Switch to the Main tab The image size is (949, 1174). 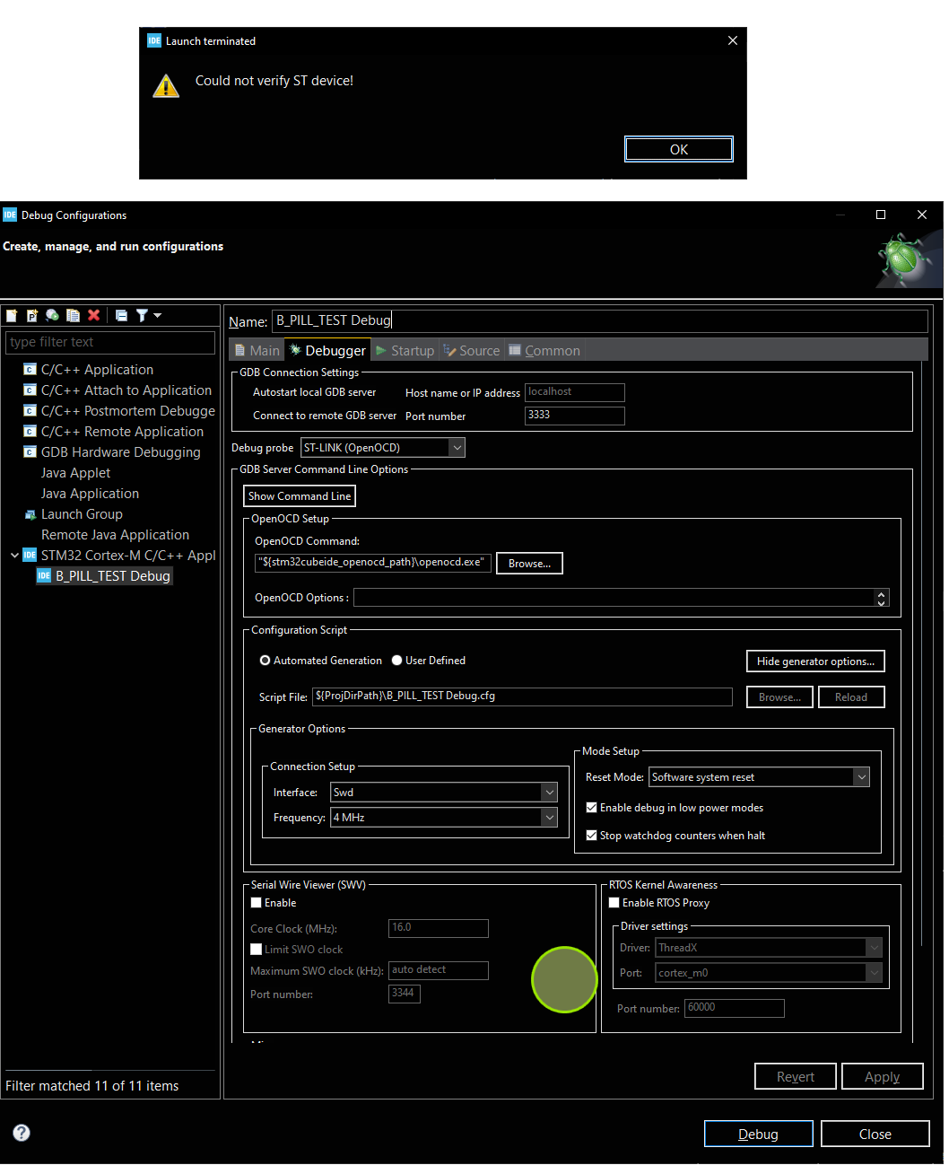(257, 351)
